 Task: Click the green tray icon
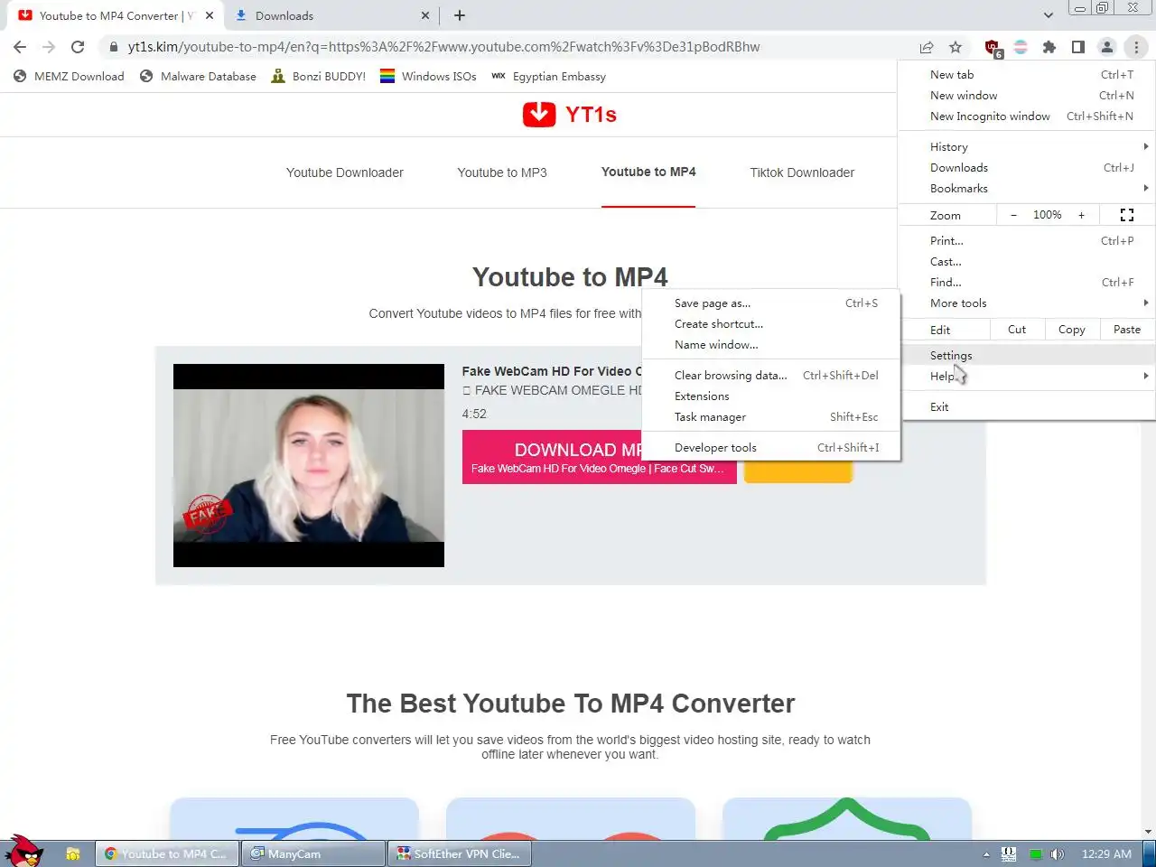1036,853
